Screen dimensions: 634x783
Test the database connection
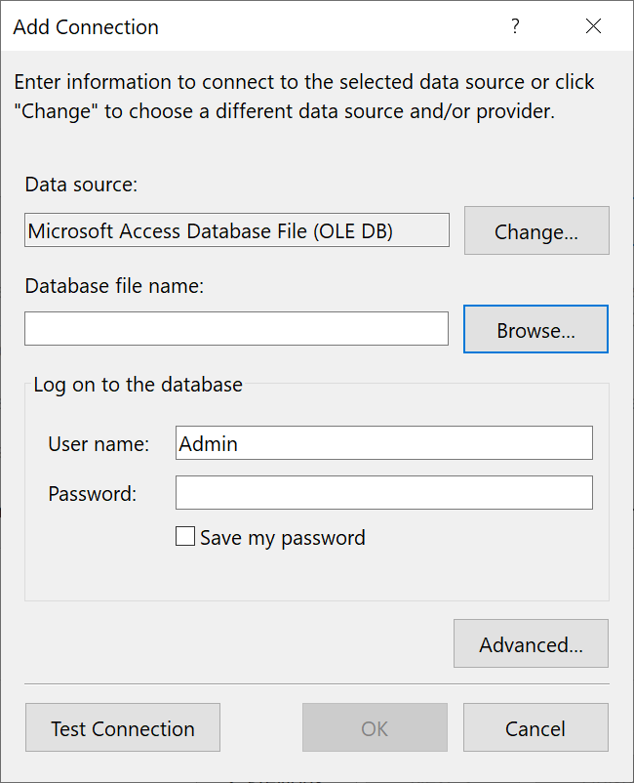pyautogui.click(x=122, y=727)
